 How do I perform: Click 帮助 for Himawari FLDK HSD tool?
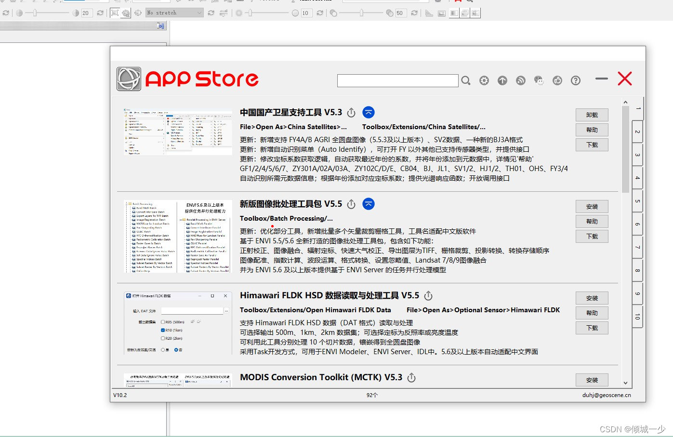point(592,313)
